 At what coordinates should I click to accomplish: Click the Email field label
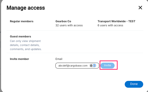[59, 59]
